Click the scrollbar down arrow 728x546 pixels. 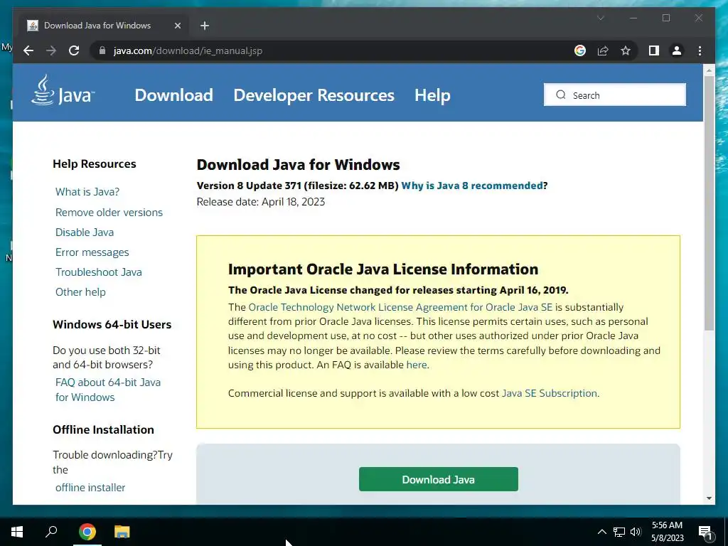click(709, 498)
